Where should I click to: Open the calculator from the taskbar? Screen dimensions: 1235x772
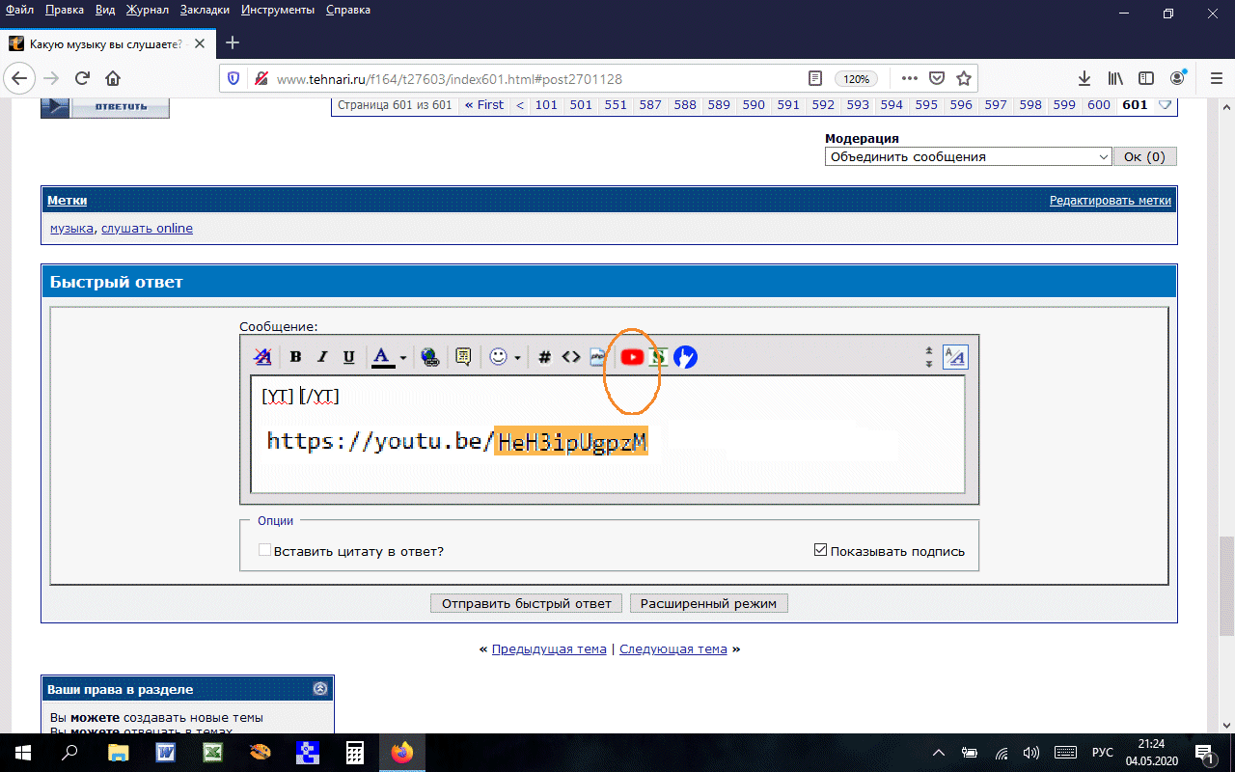(355, 752)
